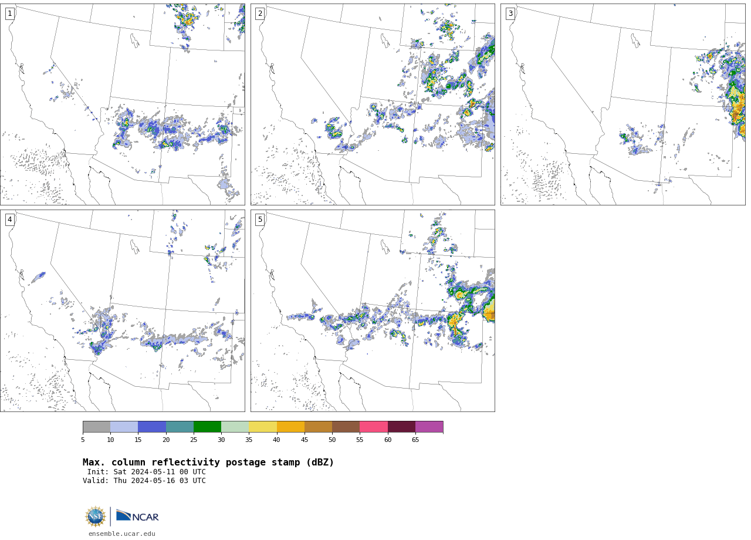Click the panel number 5 label
The height and width of the screenshot is (540, 751).
[x=260, y=220]
